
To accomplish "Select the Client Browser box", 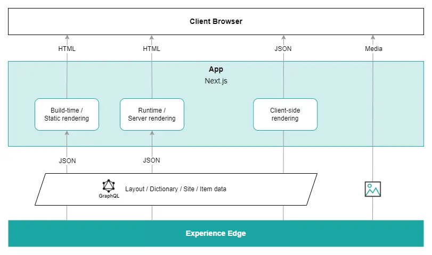I will tap(216, 21).
